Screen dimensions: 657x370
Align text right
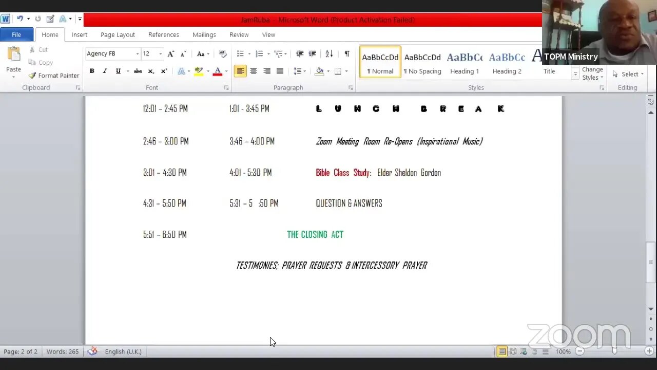pyautogui.click(x=267, y=71)
